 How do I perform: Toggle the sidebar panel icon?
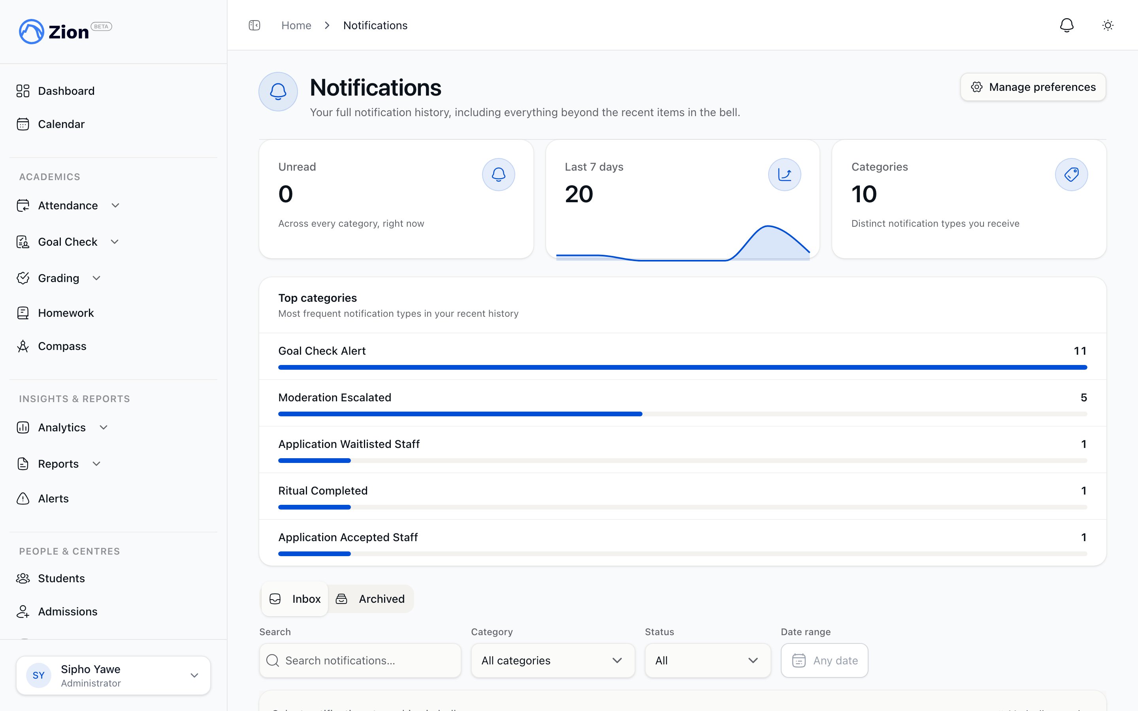(254, 25)
